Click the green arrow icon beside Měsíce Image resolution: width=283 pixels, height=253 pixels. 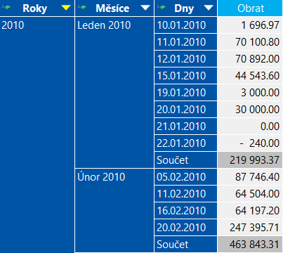coord(82,7)
